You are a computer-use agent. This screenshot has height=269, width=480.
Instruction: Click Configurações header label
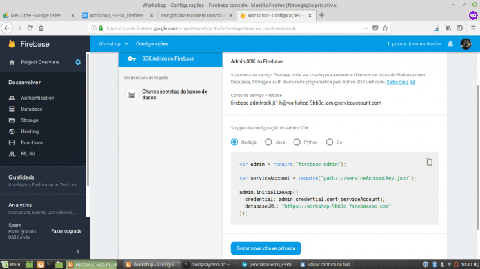pyautogui.click(x=152, y=44)
